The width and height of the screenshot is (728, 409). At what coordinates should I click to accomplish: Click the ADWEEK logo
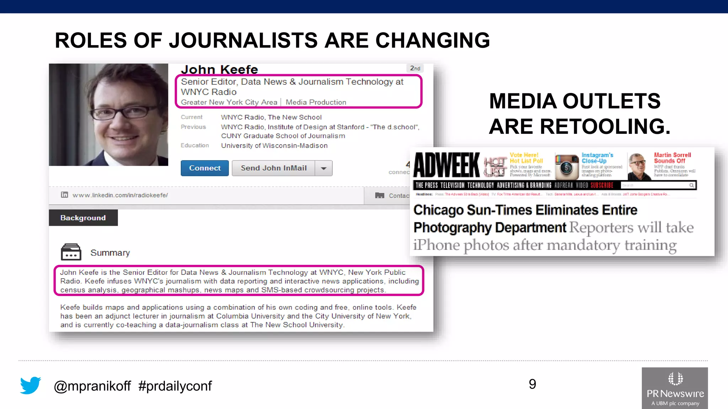click(x=447, y=165)
